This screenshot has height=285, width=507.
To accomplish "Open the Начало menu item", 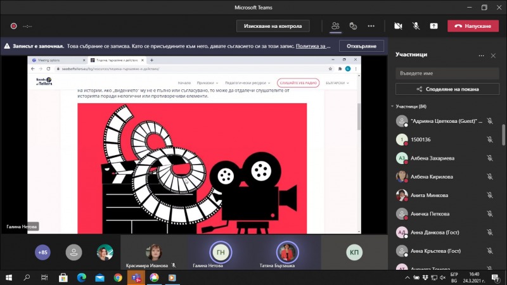I will 184,83.
